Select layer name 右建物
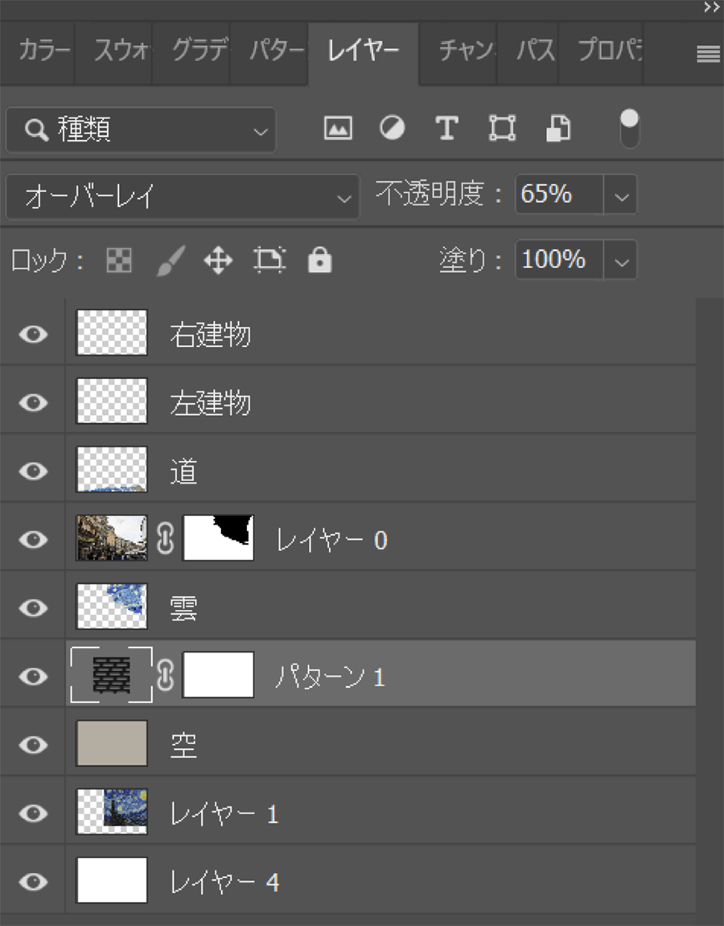Viewport: 724px width, 926px height. [210, 334]
